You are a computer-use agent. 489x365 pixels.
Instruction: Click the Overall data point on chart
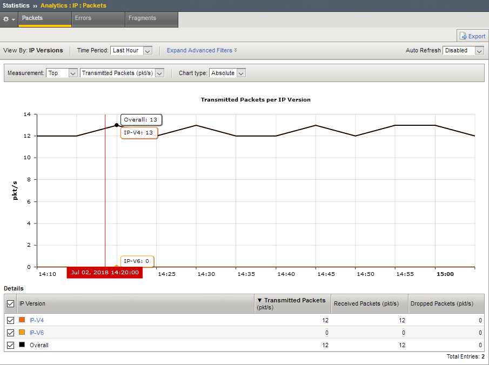[117, 125]
